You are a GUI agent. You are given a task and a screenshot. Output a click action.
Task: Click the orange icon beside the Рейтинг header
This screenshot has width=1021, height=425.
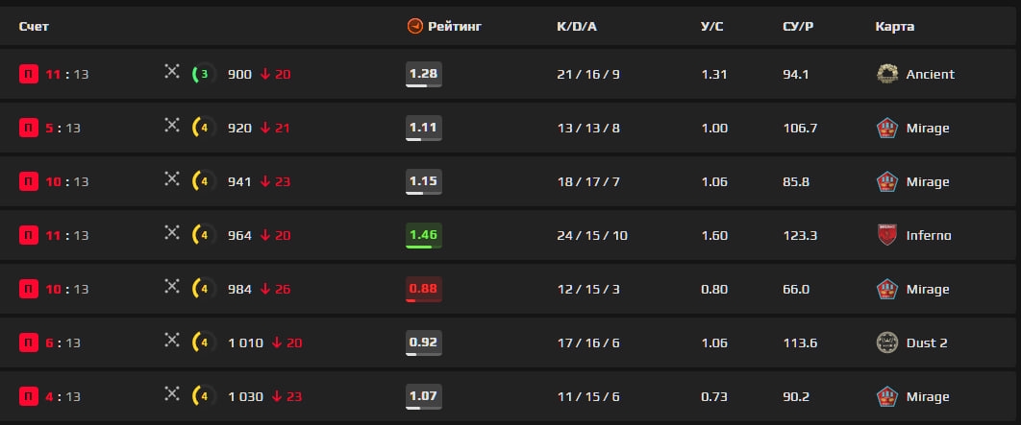coord(414,26)
